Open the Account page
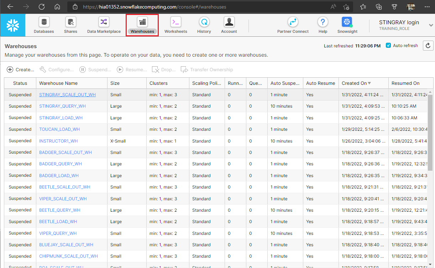Screen dimensions: 435x268 tap(229, 26)
